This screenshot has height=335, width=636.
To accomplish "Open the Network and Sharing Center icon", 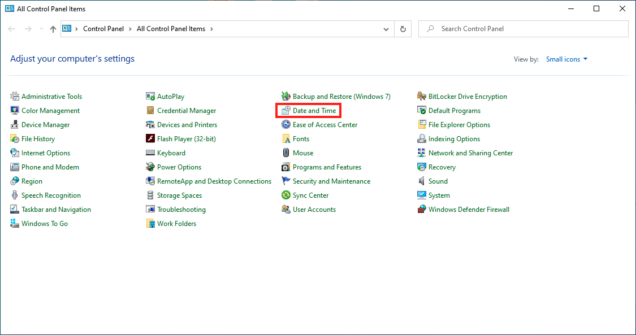I will tap(422, 153).
